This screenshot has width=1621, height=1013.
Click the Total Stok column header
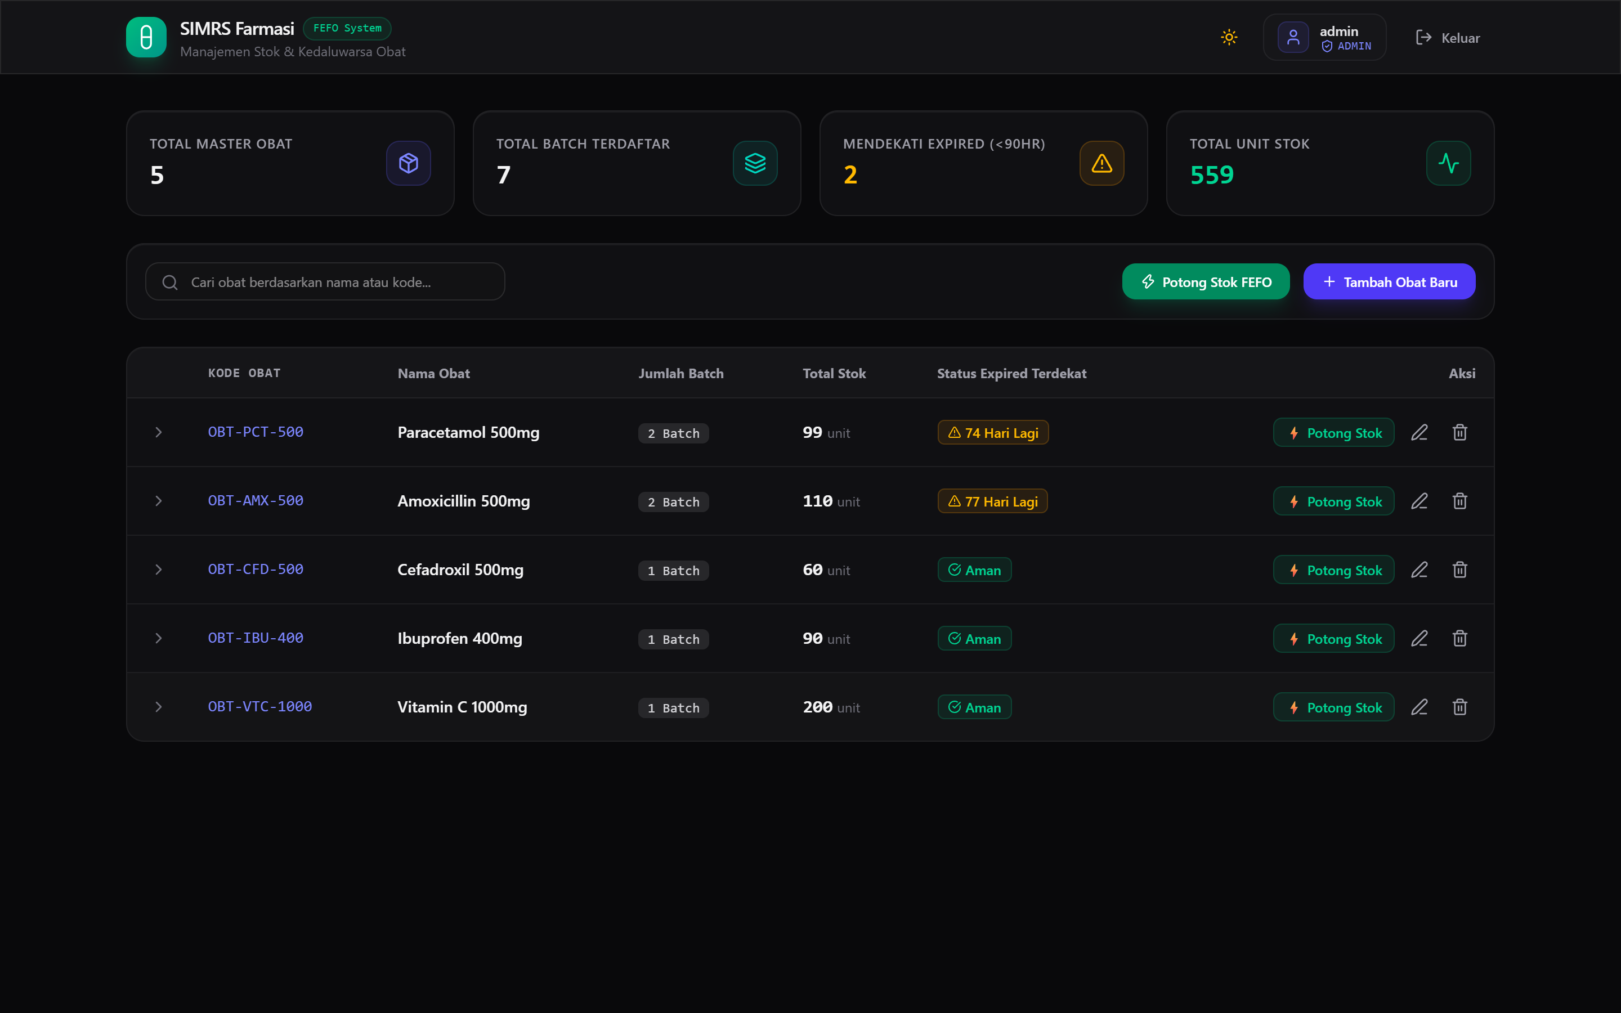(x=834, y=373)
